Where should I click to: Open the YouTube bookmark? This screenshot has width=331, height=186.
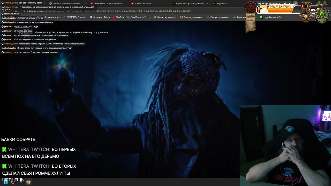tap(118, 17)
